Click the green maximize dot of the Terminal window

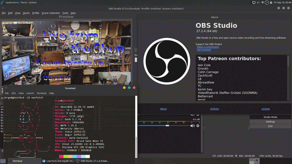129,88
